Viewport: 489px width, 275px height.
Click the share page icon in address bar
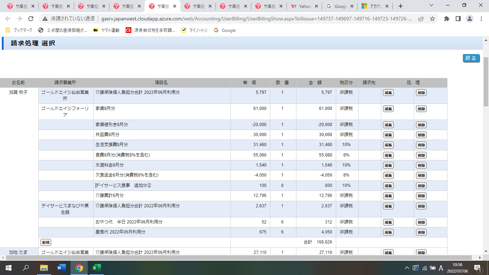pos(421,19)
